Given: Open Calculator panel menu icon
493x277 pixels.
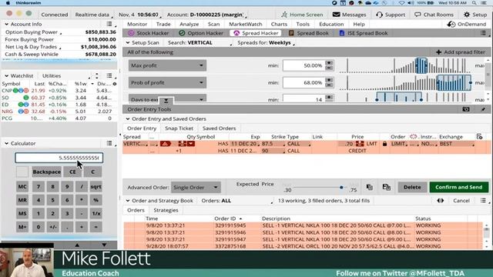Looking at the screenshot, I should pyautogui.click(x=109, y=143).
